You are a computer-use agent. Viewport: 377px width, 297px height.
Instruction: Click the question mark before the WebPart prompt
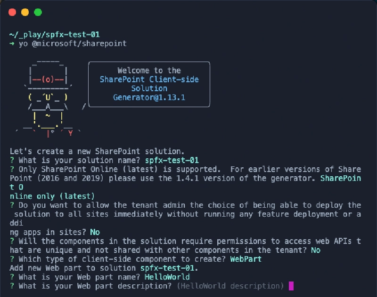11,259
